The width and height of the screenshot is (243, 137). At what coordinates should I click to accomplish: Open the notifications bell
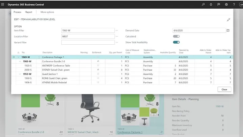point(211,4)
